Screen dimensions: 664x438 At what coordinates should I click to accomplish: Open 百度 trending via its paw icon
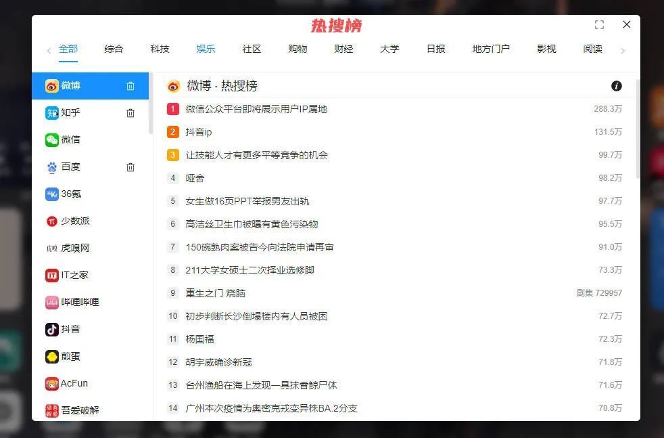pyautogui.click(x=52, y=167)
